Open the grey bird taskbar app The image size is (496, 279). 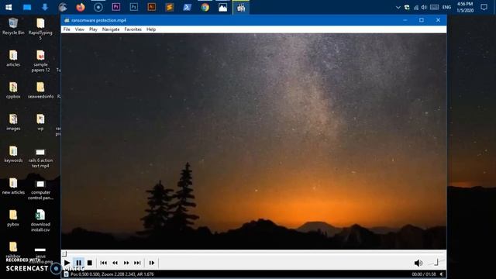point(63,7)
